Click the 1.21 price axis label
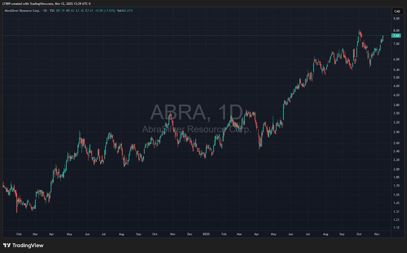The width and height of the screenshot is (407, 253). pos(396,220)
